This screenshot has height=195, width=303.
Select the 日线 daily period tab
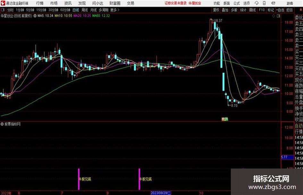(76, 10)
